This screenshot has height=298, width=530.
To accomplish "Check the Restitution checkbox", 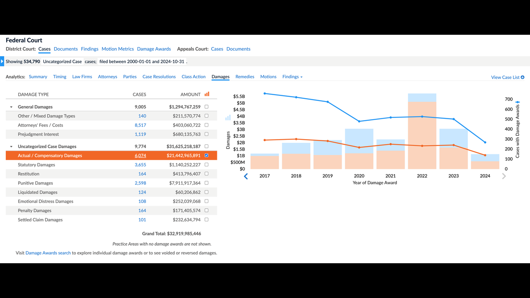I will (x=207, y=174).
